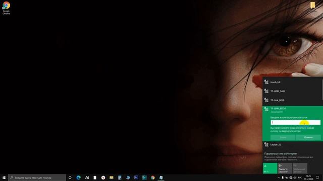Open the clock and date flyout
The width and height of the screenshot is (323, 181).
click(x=308, y=177)
